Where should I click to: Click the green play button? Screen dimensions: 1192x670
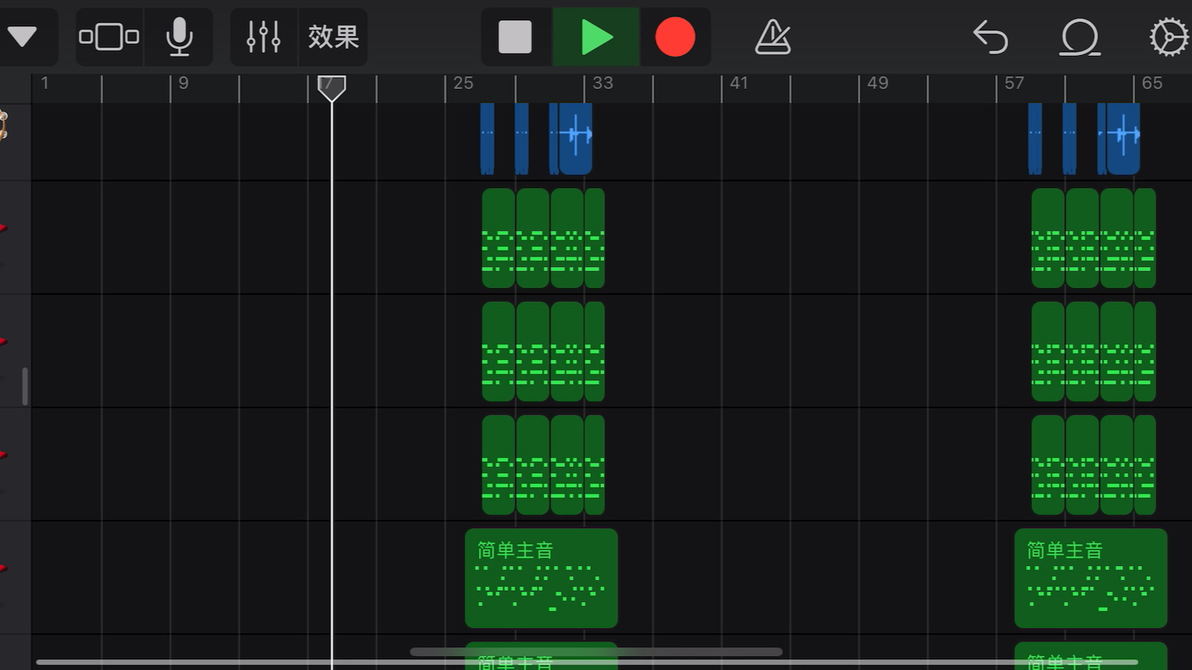[x=596, y=37]
